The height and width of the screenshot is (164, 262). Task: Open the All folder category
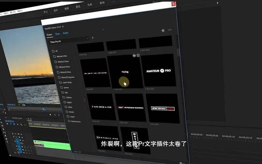(55, 51)
